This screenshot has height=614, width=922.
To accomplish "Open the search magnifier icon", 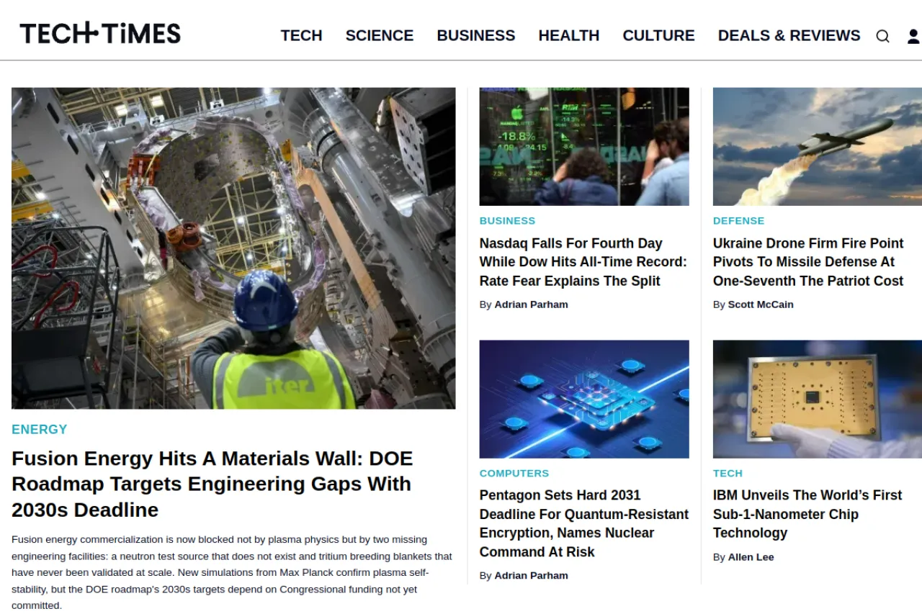I will [x=882, y=36].
